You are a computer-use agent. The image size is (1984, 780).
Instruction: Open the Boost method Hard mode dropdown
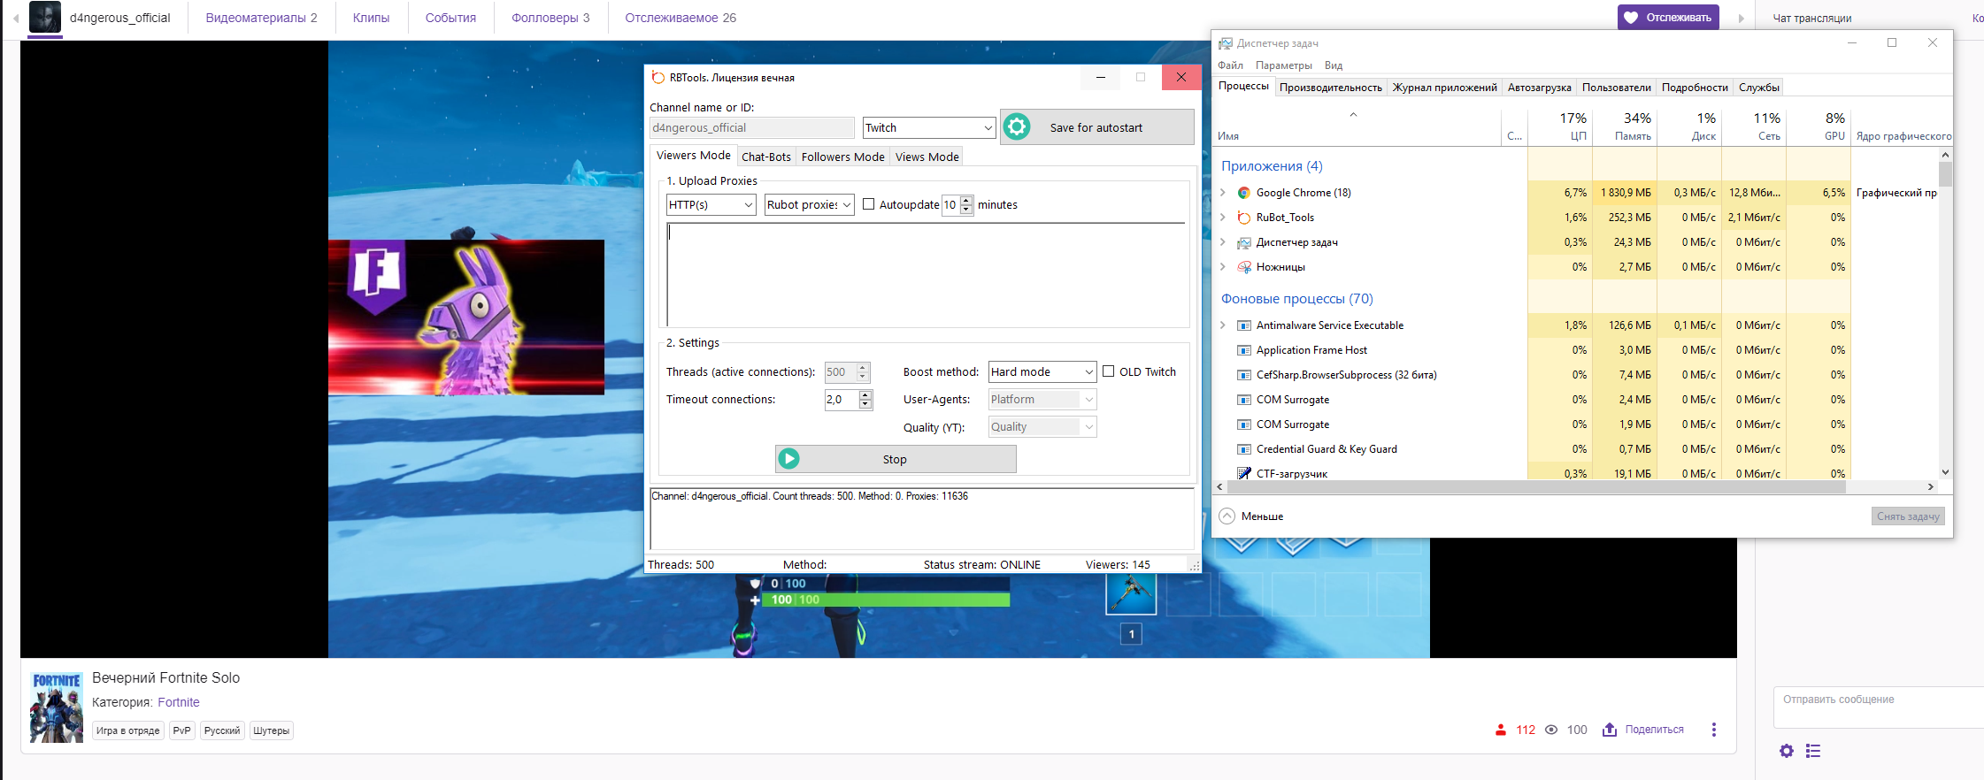click(1042, 372)
